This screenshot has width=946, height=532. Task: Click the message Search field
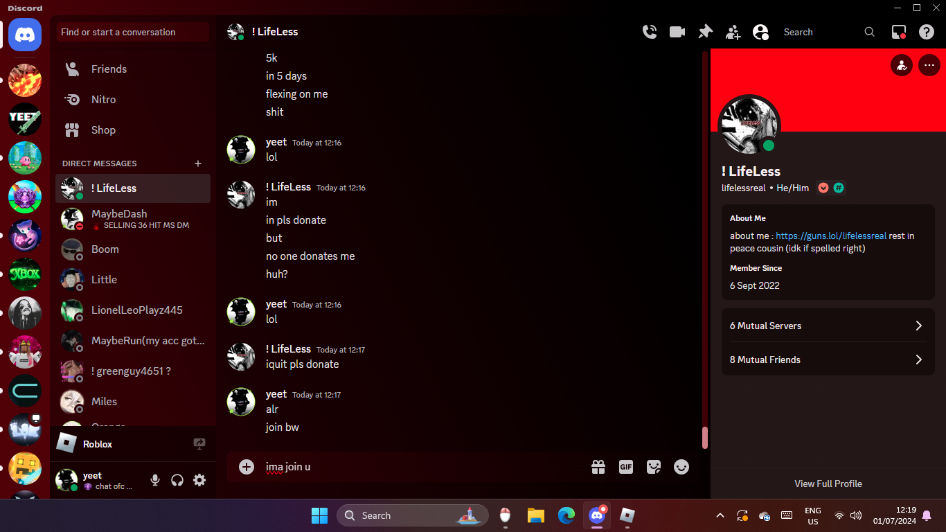tap(830, 32)
